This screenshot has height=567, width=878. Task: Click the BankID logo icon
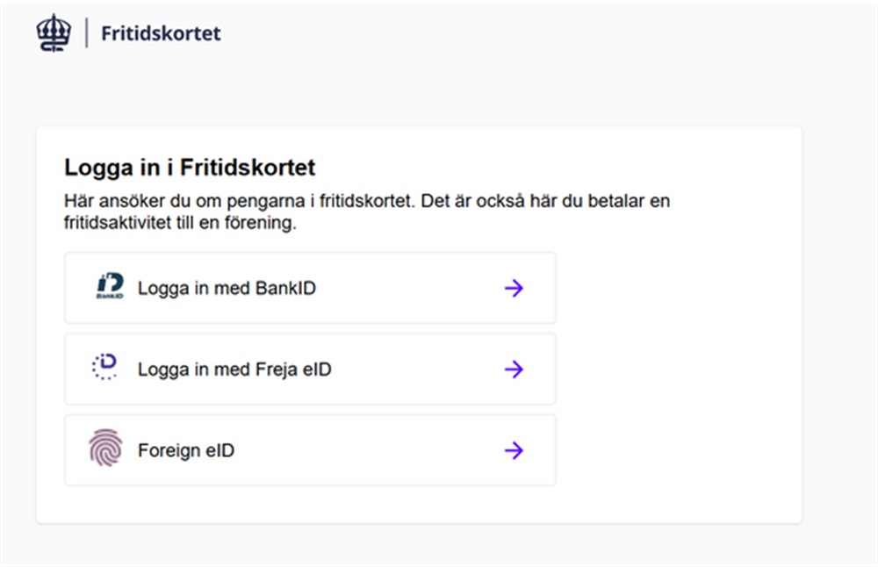tap(110, 287)
